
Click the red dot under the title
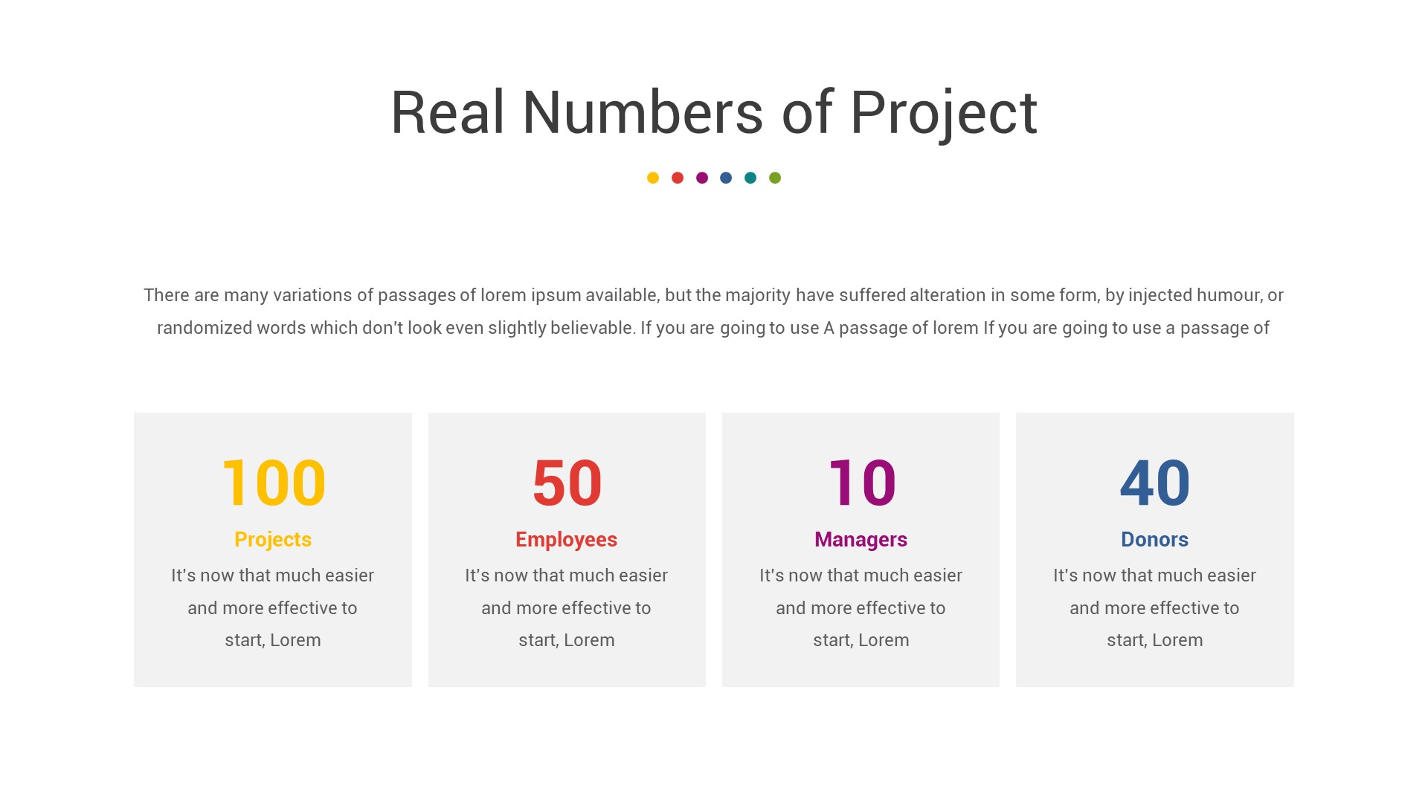678,178
